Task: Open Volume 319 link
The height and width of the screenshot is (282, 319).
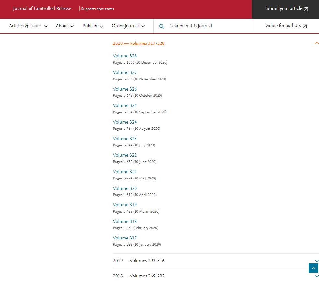Action: coord(125,205)
